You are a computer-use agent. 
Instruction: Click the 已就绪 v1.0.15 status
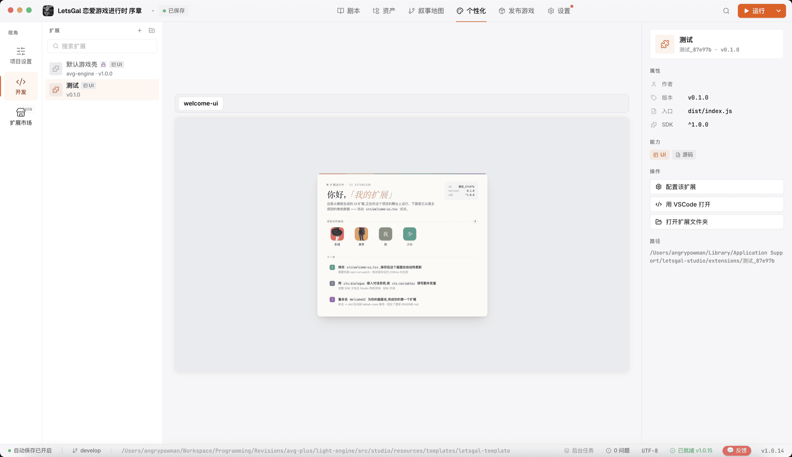pos(691,450)
